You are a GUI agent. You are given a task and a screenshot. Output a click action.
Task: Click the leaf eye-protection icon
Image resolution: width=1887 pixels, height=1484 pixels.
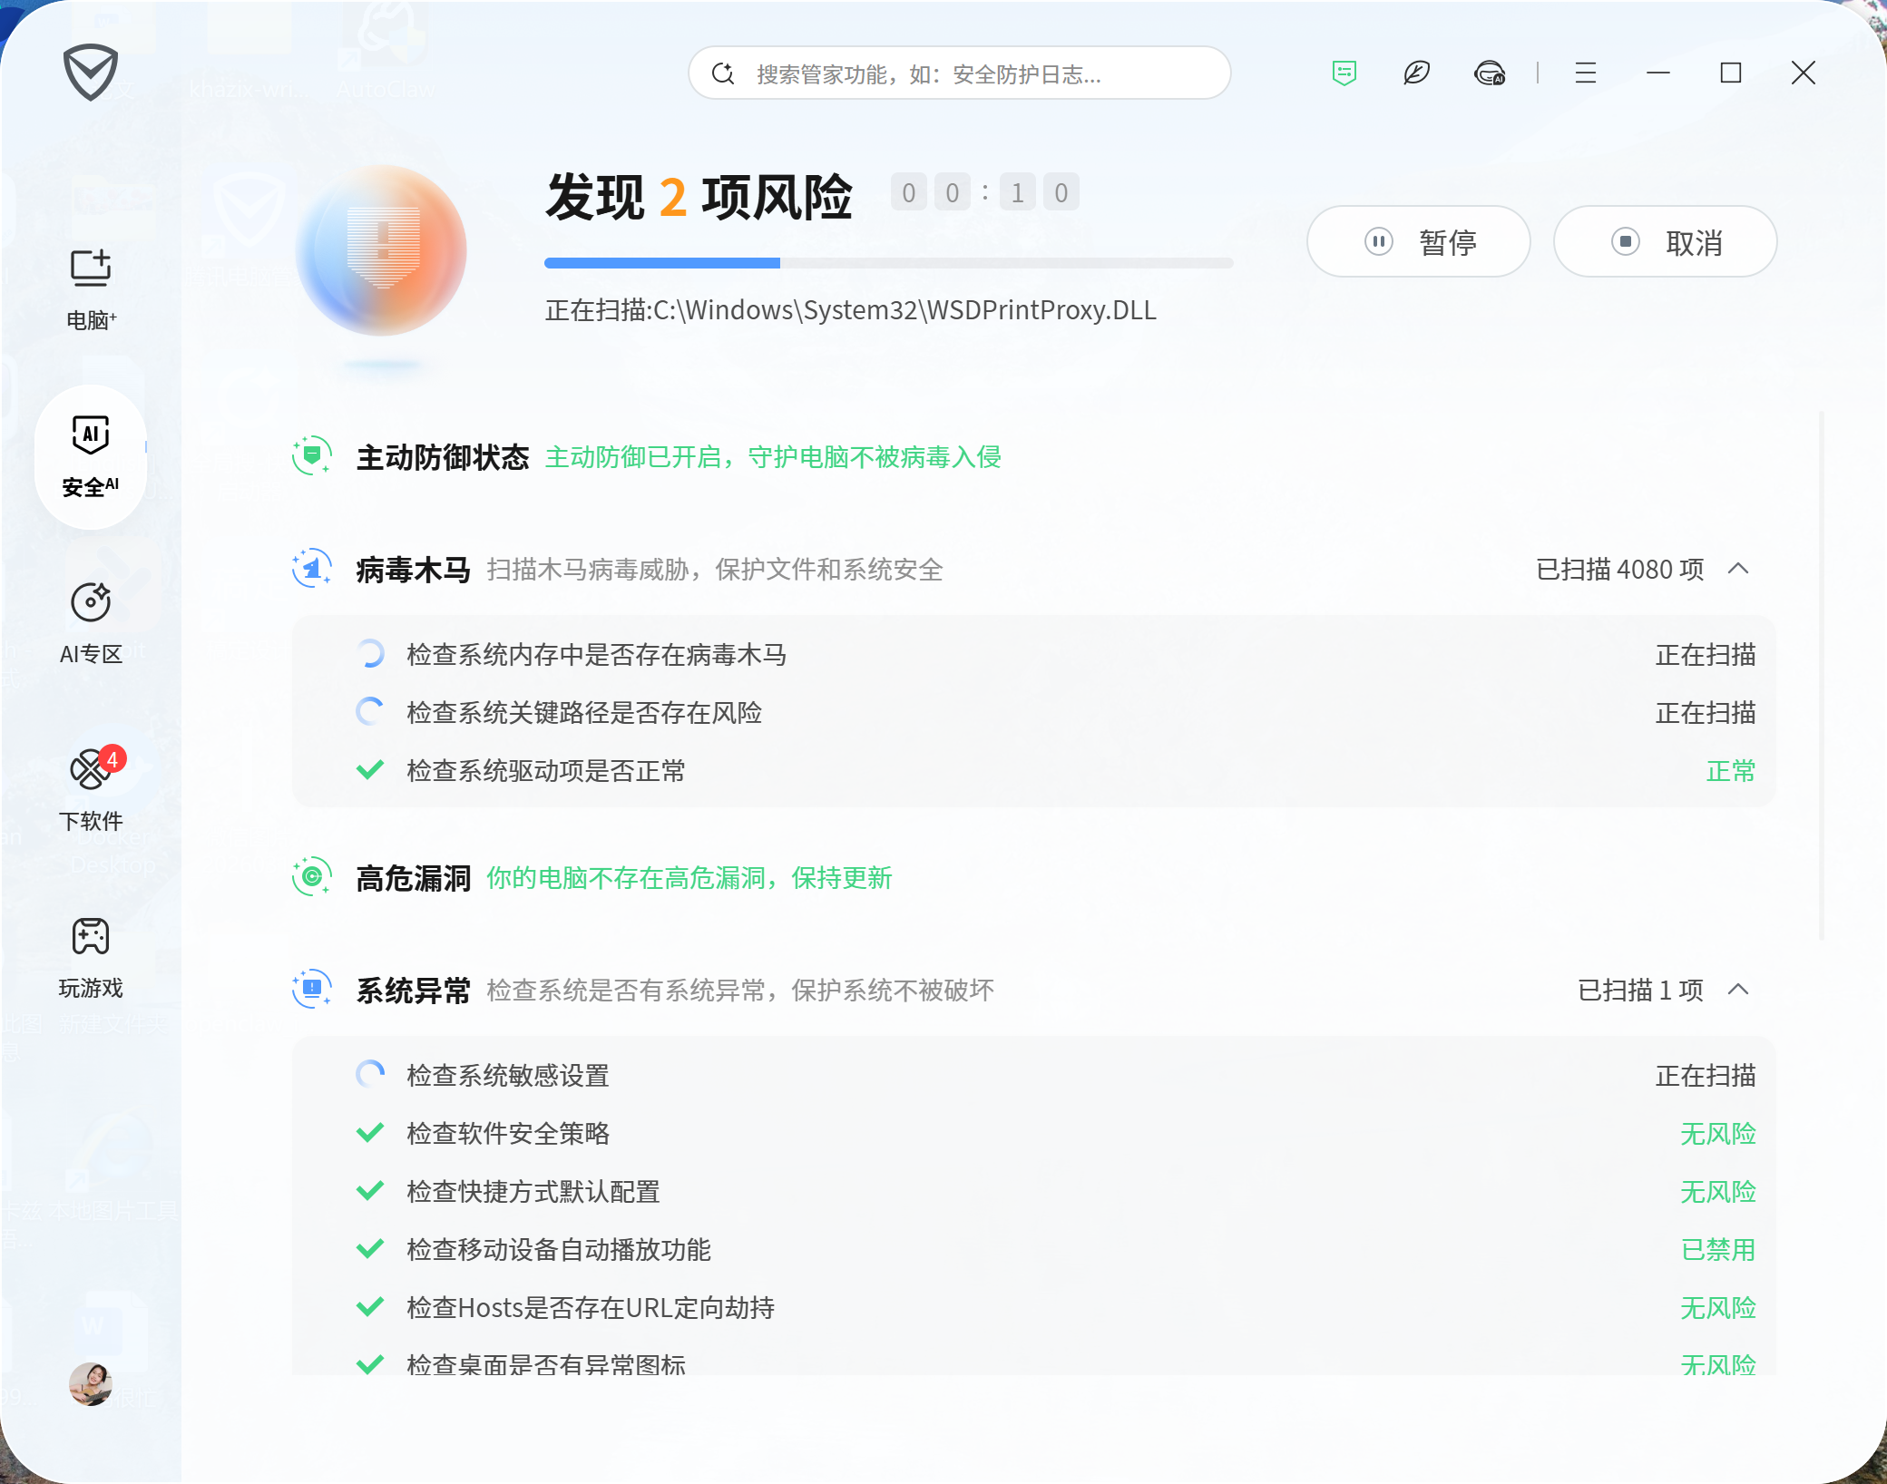1417,73
